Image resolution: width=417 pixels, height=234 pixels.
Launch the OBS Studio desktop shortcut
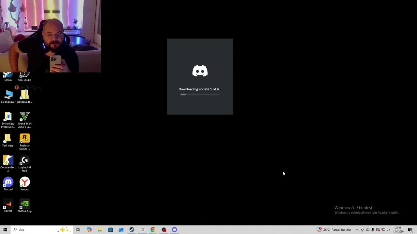[x=24, y=77]
